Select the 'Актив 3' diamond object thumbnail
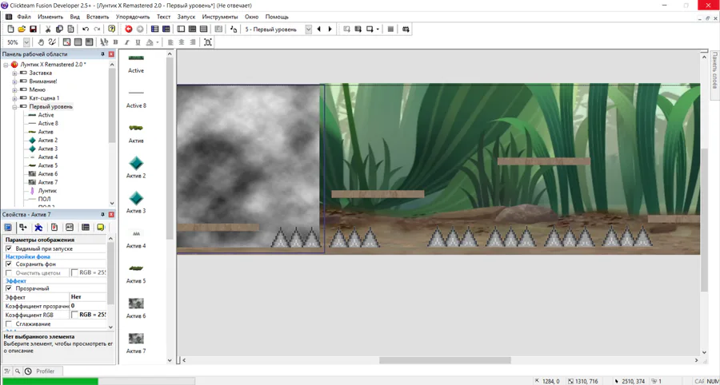This screenshot has height=385, width=720. [136, 198]
